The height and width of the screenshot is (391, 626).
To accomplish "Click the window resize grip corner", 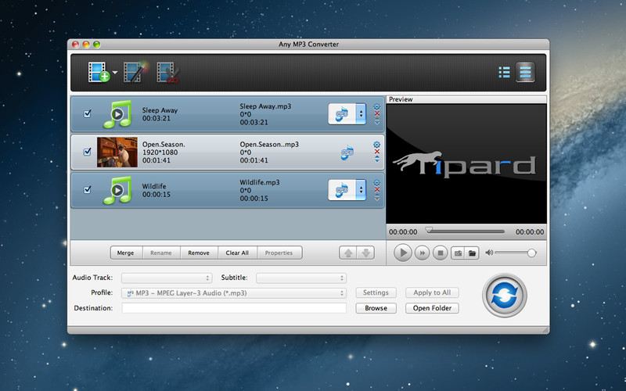I will 545,330.
